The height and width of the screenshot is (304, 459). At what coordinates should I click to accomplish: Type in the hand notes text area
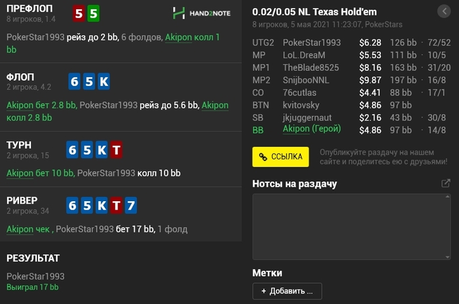[x=351, y=227]
